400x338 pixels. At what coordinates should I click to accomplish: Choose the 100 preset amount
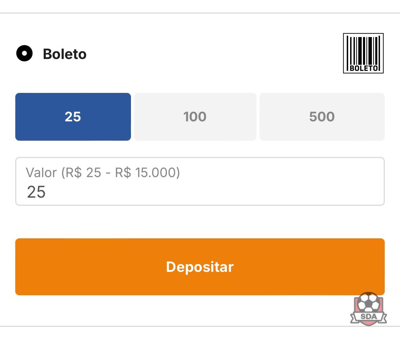coord(195,117)
